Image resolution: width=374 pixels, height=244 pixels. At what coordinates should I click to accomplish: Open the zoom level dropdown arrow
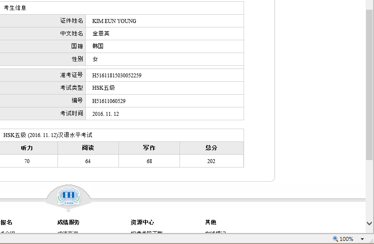pyautogui.click(x=362, y=239)
